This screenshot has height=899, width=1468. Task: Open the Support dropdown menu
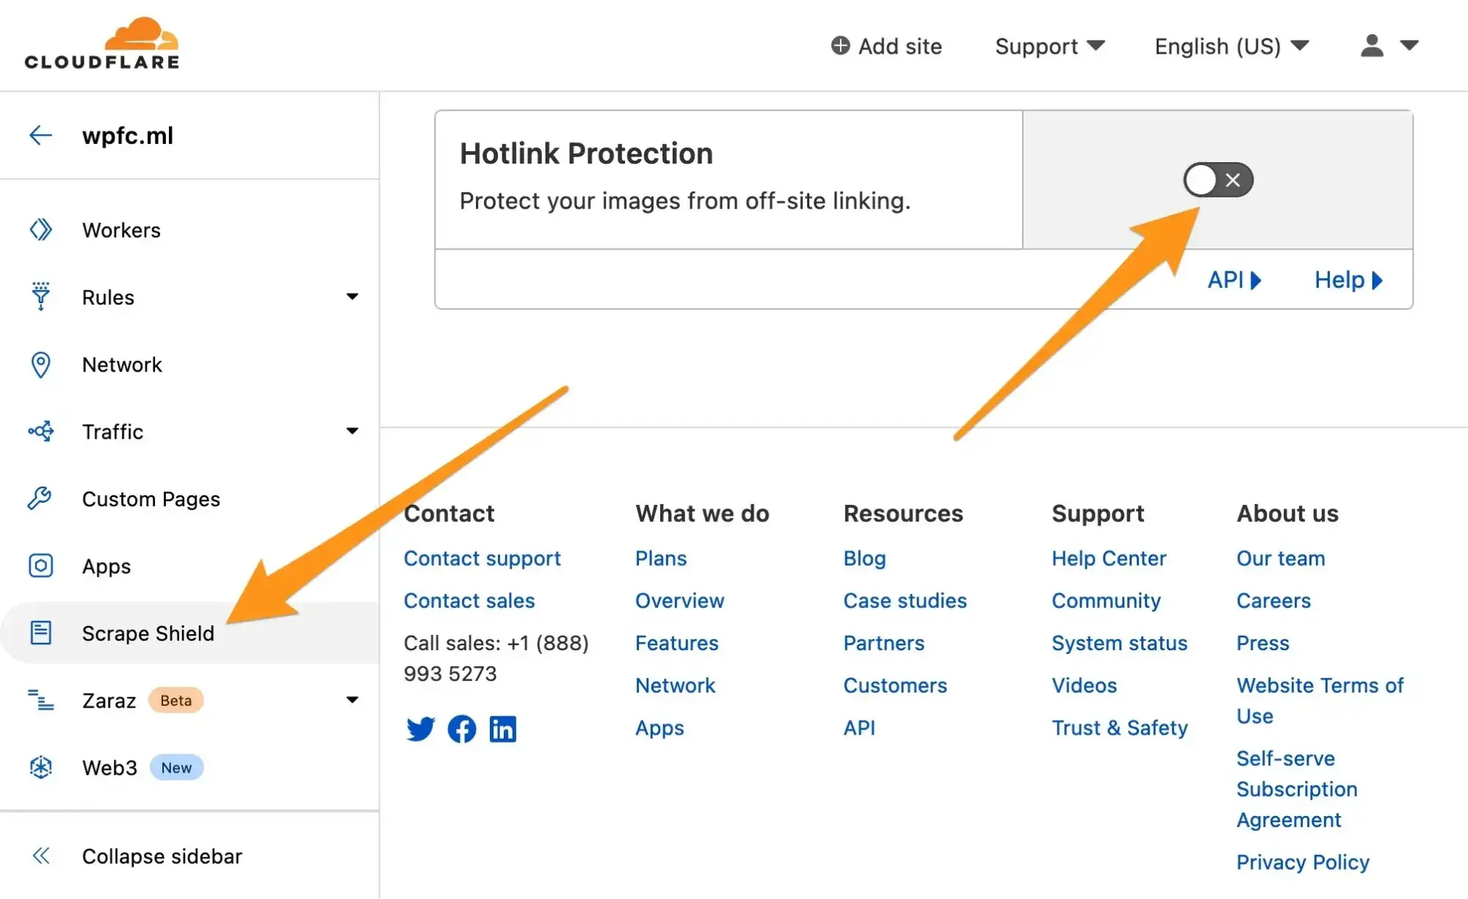point(1047,44)
